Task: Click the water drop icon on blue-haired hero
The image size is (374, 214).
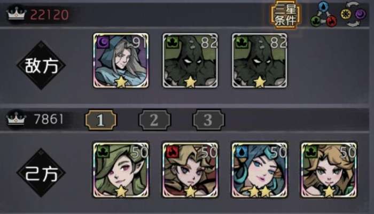Action: (x=241, y=152)
